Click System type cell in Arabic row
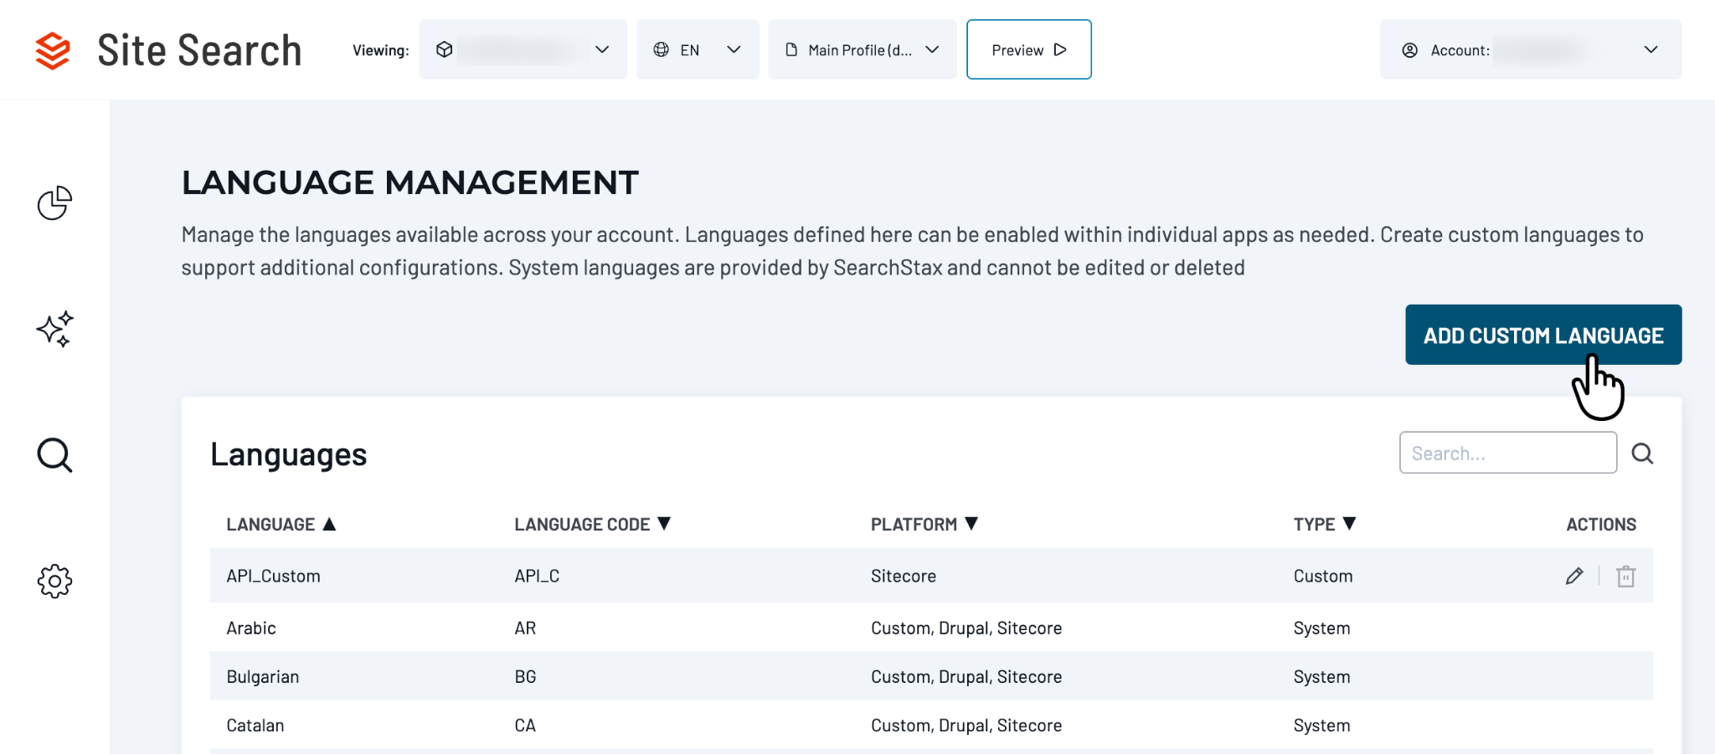 (1321, 628)
